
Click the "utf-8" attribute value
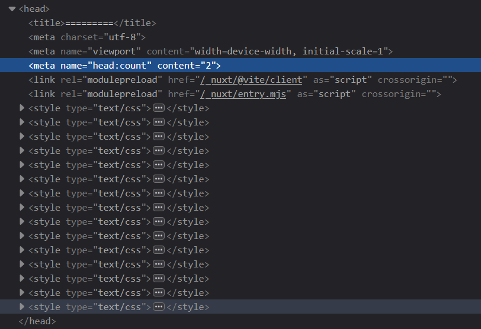click(123, 37)
